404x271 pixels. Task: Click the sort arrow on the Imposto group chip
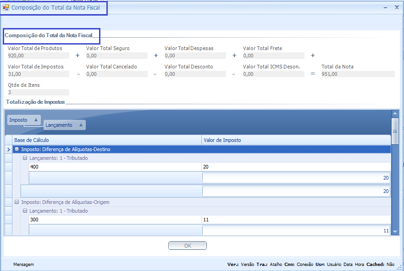pos(36,120)
